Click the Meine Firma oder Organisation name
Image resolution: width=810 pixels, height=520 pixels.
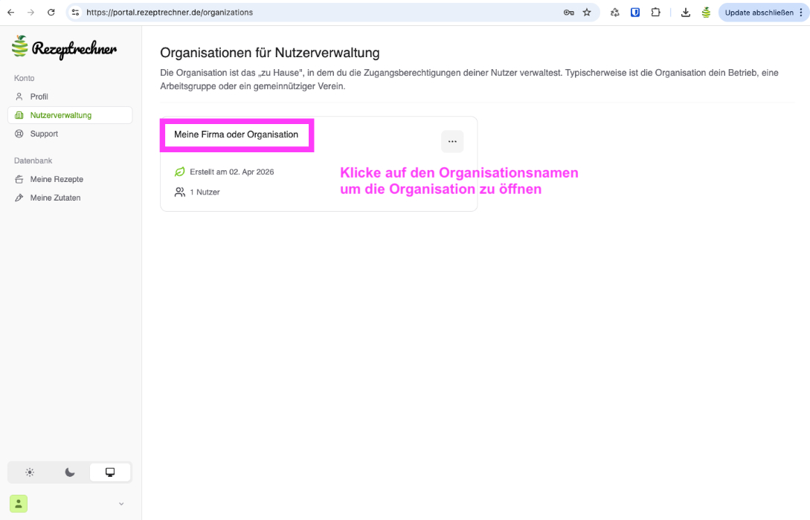tap(236, 134)
